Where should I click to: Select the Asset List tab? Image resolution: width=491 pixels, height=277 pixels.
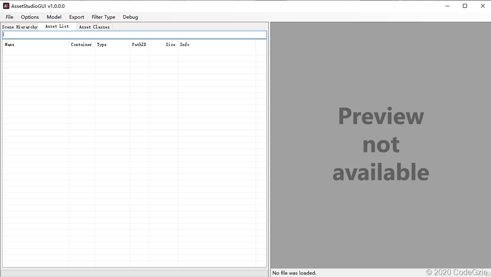click(x=57, y=26)
